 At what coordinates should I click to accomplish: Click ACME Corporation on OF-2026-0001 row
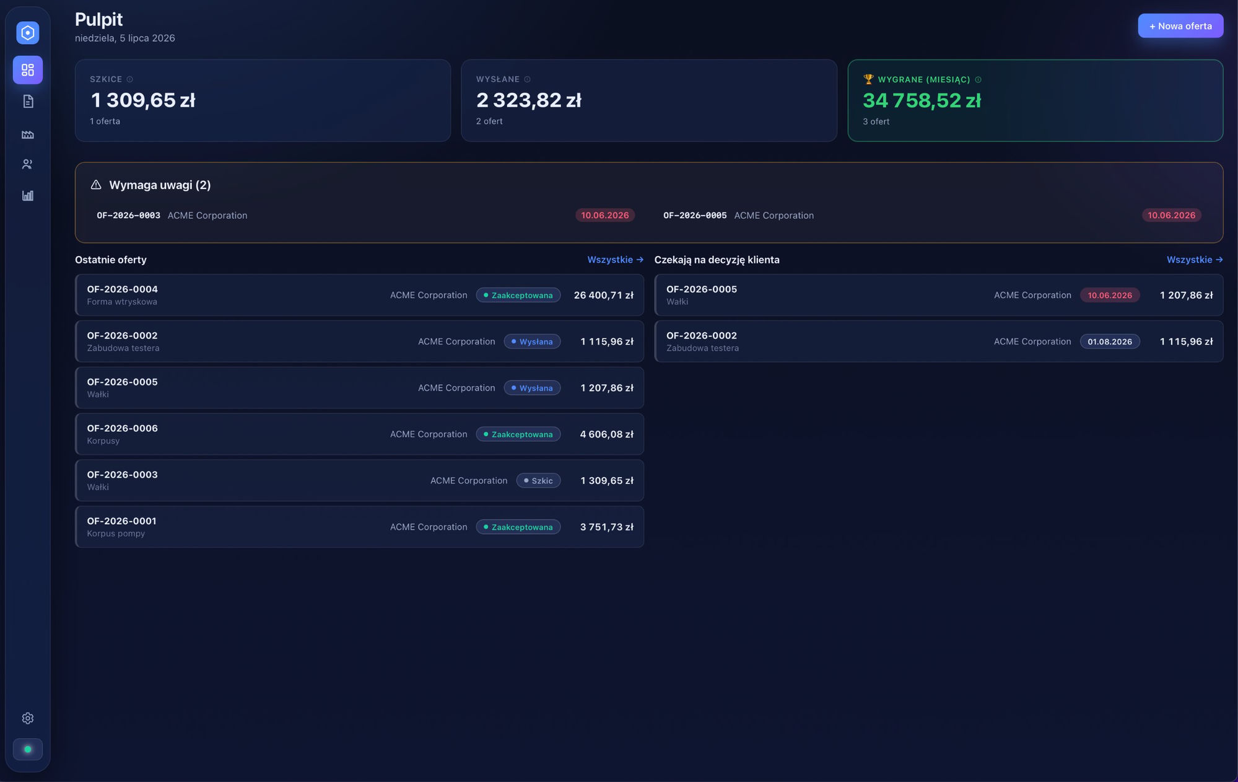429,527
